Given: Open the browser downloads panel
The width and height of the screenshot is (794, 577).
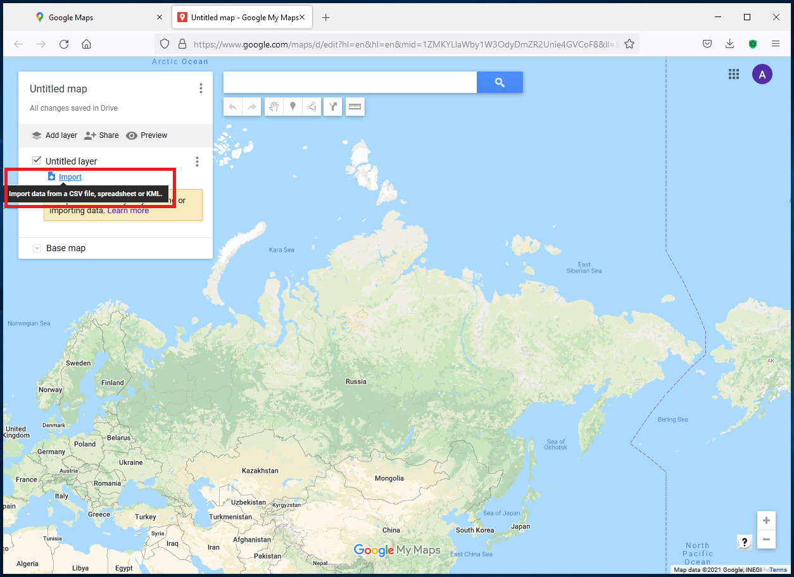Looking at the screenshot, I should click(x=730, y=44).
